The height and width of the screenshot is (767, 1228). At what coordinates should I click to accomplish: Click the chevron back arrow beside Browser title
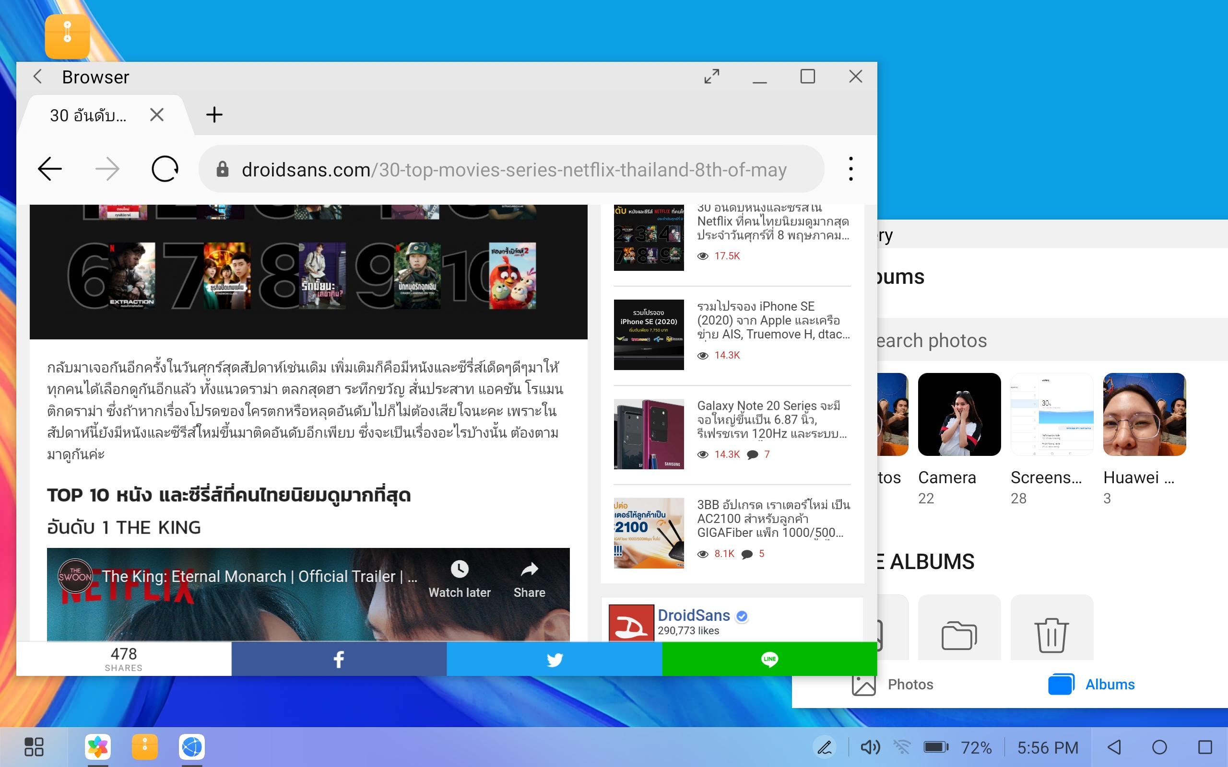click(x=37, y=77)
